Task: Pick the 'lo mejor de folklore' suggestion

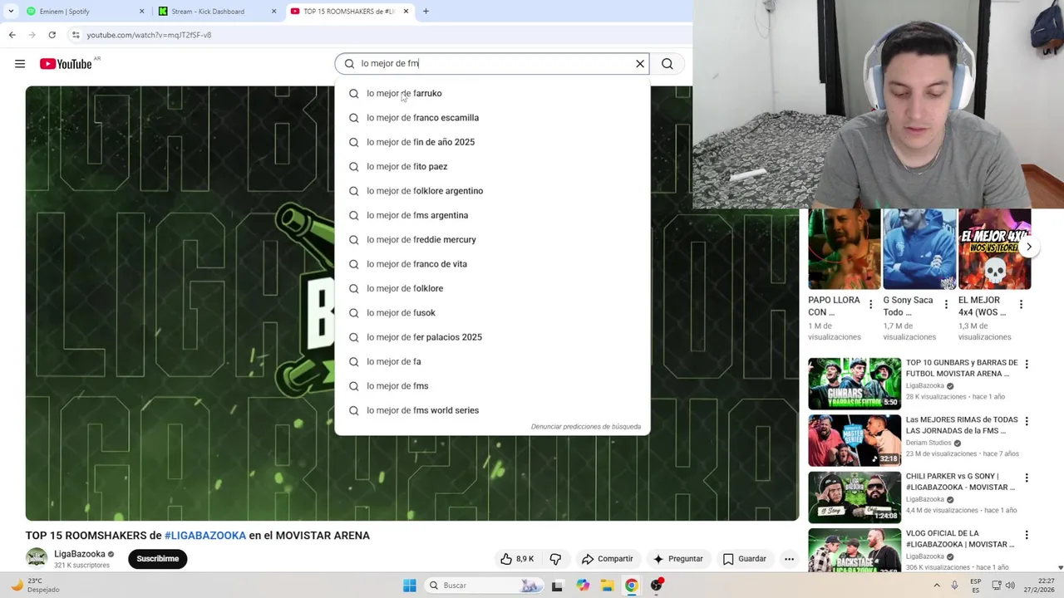Action: coord(492,288)
